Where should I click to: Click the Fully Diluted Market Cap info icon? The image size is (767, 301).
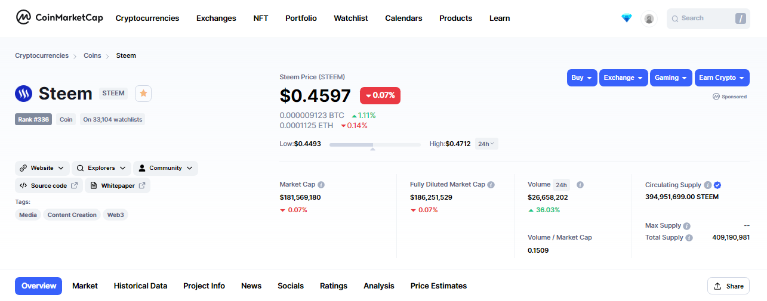pyautogui.click(x=491, y=185)
